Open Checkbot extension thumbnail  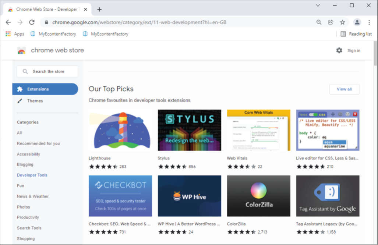[x=120, y=196]
